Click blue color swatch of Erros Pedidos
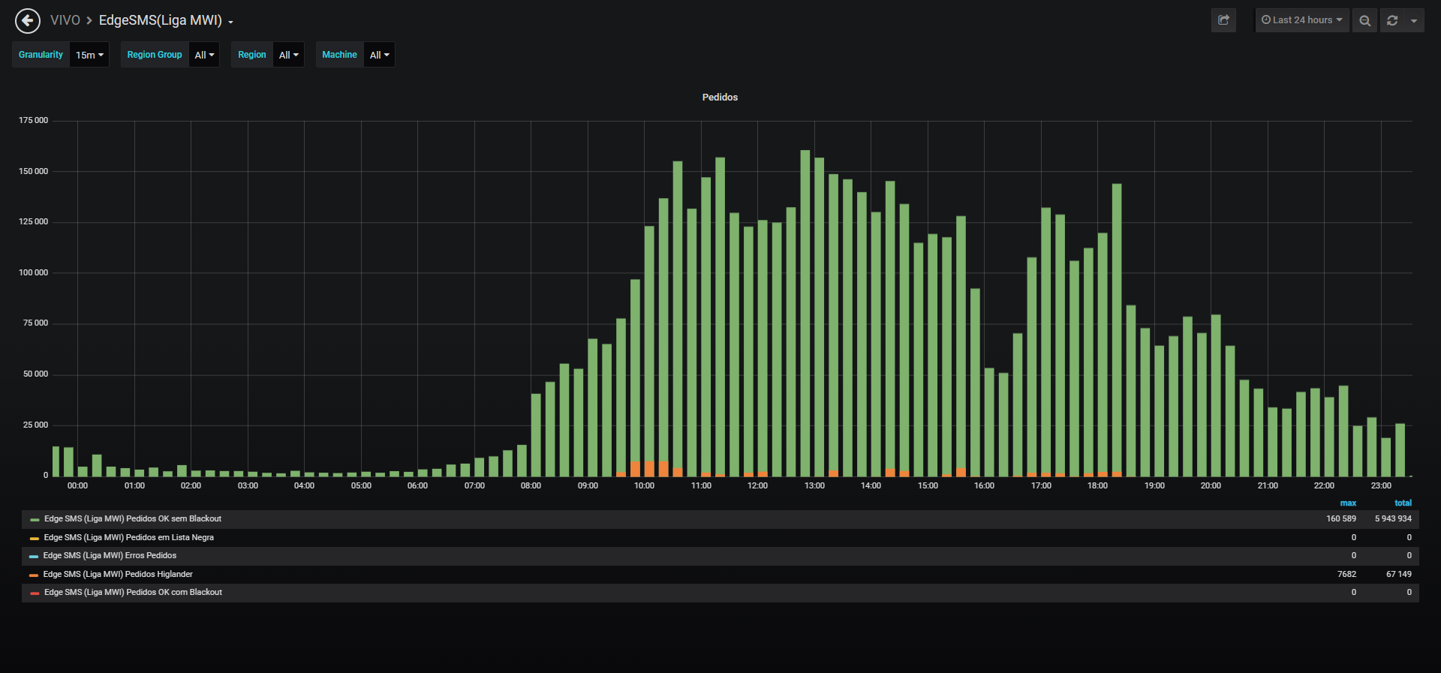1441x673 pixels. pos(34,557)
